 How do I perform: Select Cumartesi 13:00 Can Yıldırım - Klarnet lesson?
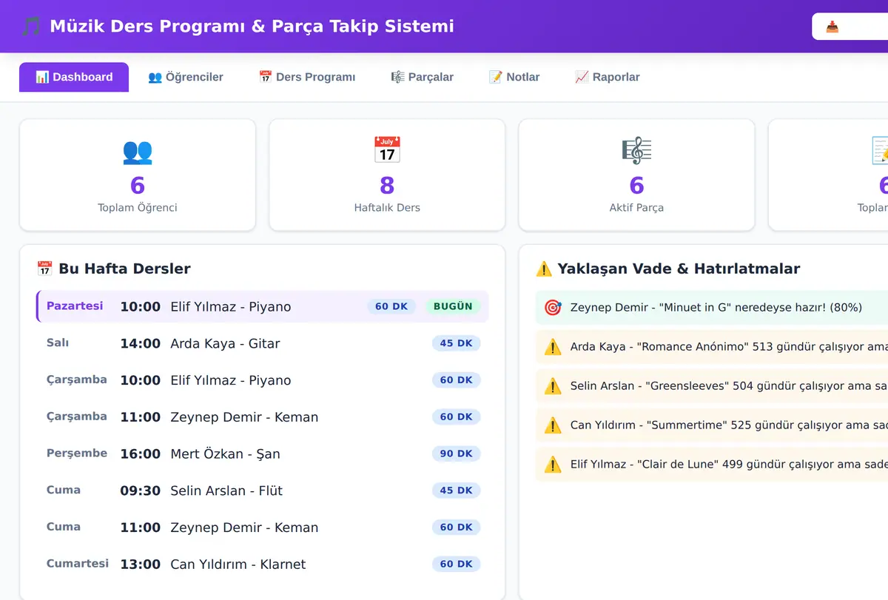(x=263, y=564)
